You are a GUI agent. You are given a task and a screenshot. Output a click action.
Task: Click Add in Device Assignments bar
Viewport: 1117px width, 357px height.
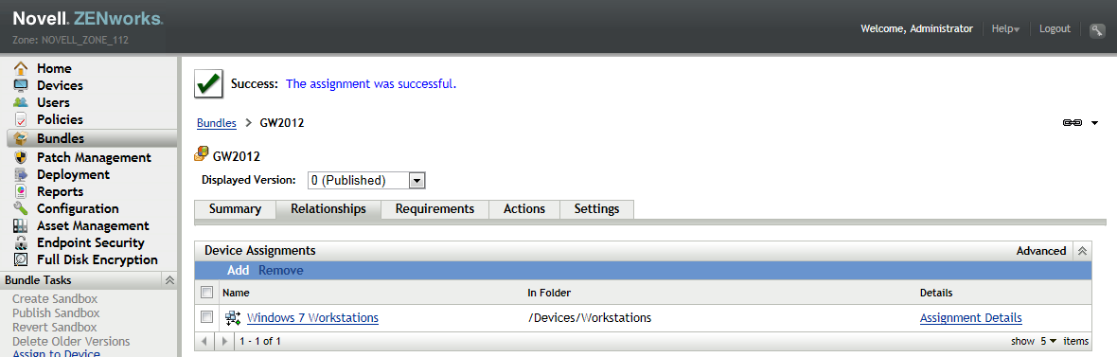pyautogui.click(x=238, y=270)
